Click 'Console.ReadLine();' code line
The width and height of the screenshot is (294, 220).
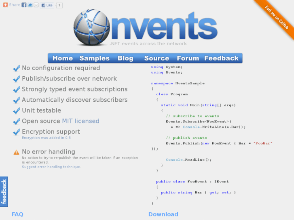tap(188, 160)
